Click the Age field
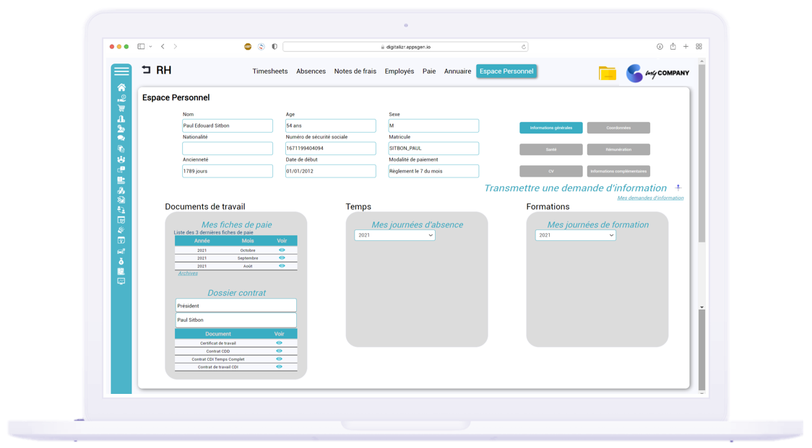 tap(330, 126)
